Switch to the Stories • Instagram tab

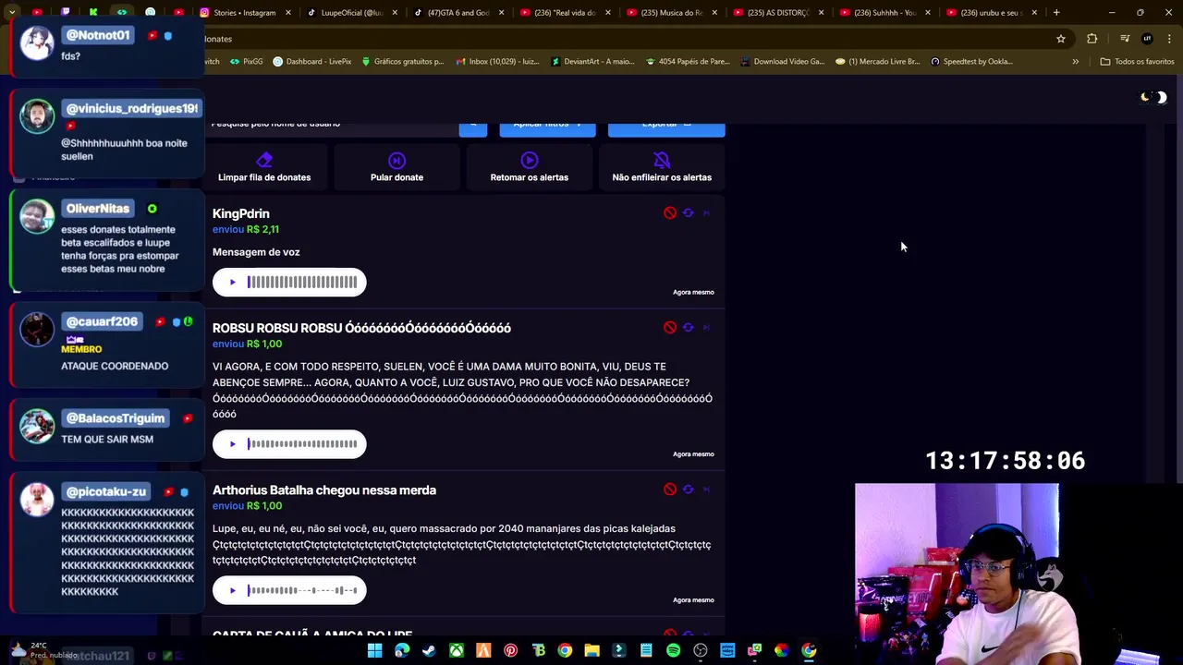tap(245, 13)
